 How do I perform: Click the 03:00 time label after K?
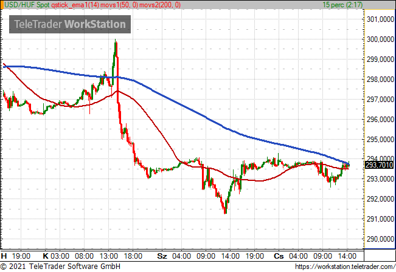click(x=60, y=256)
